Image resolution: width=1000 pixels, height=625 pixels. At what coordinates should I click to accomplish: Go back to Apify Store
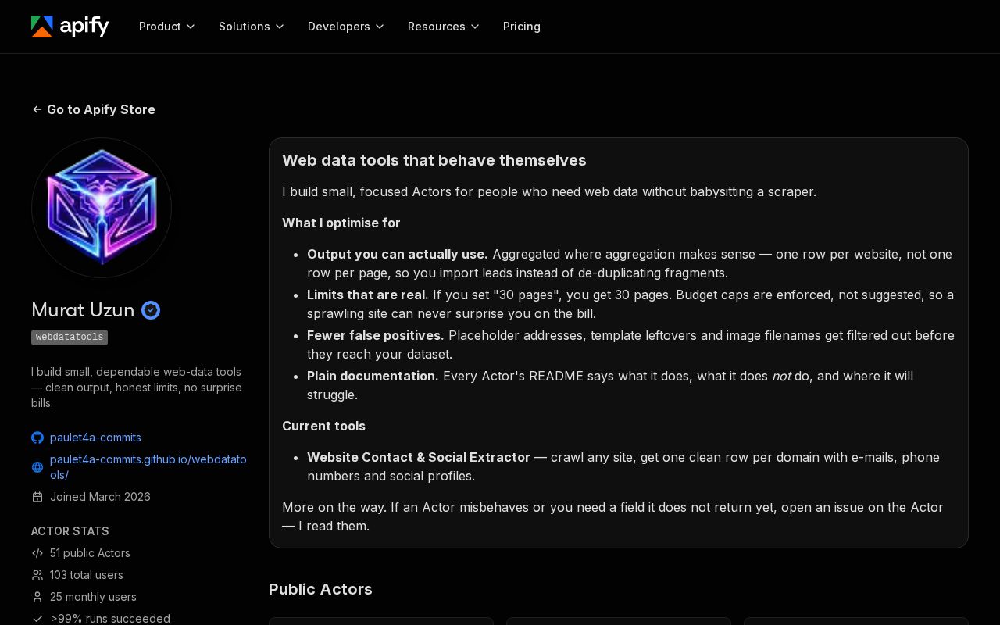pyautogui.click(x=94, y=109)
